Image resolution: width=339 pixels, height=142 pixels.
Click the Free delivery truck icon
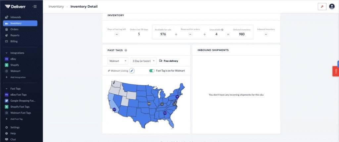(x=161, y=61)
